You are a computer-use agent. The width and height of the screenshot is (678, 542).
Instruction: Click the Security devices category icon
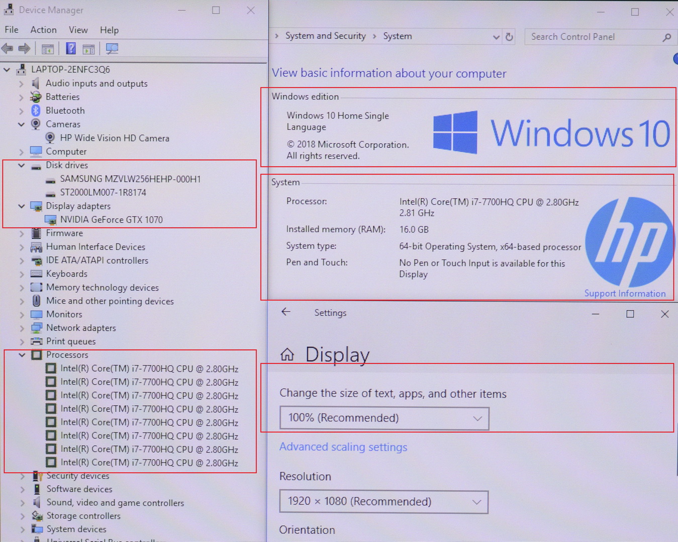37,476
